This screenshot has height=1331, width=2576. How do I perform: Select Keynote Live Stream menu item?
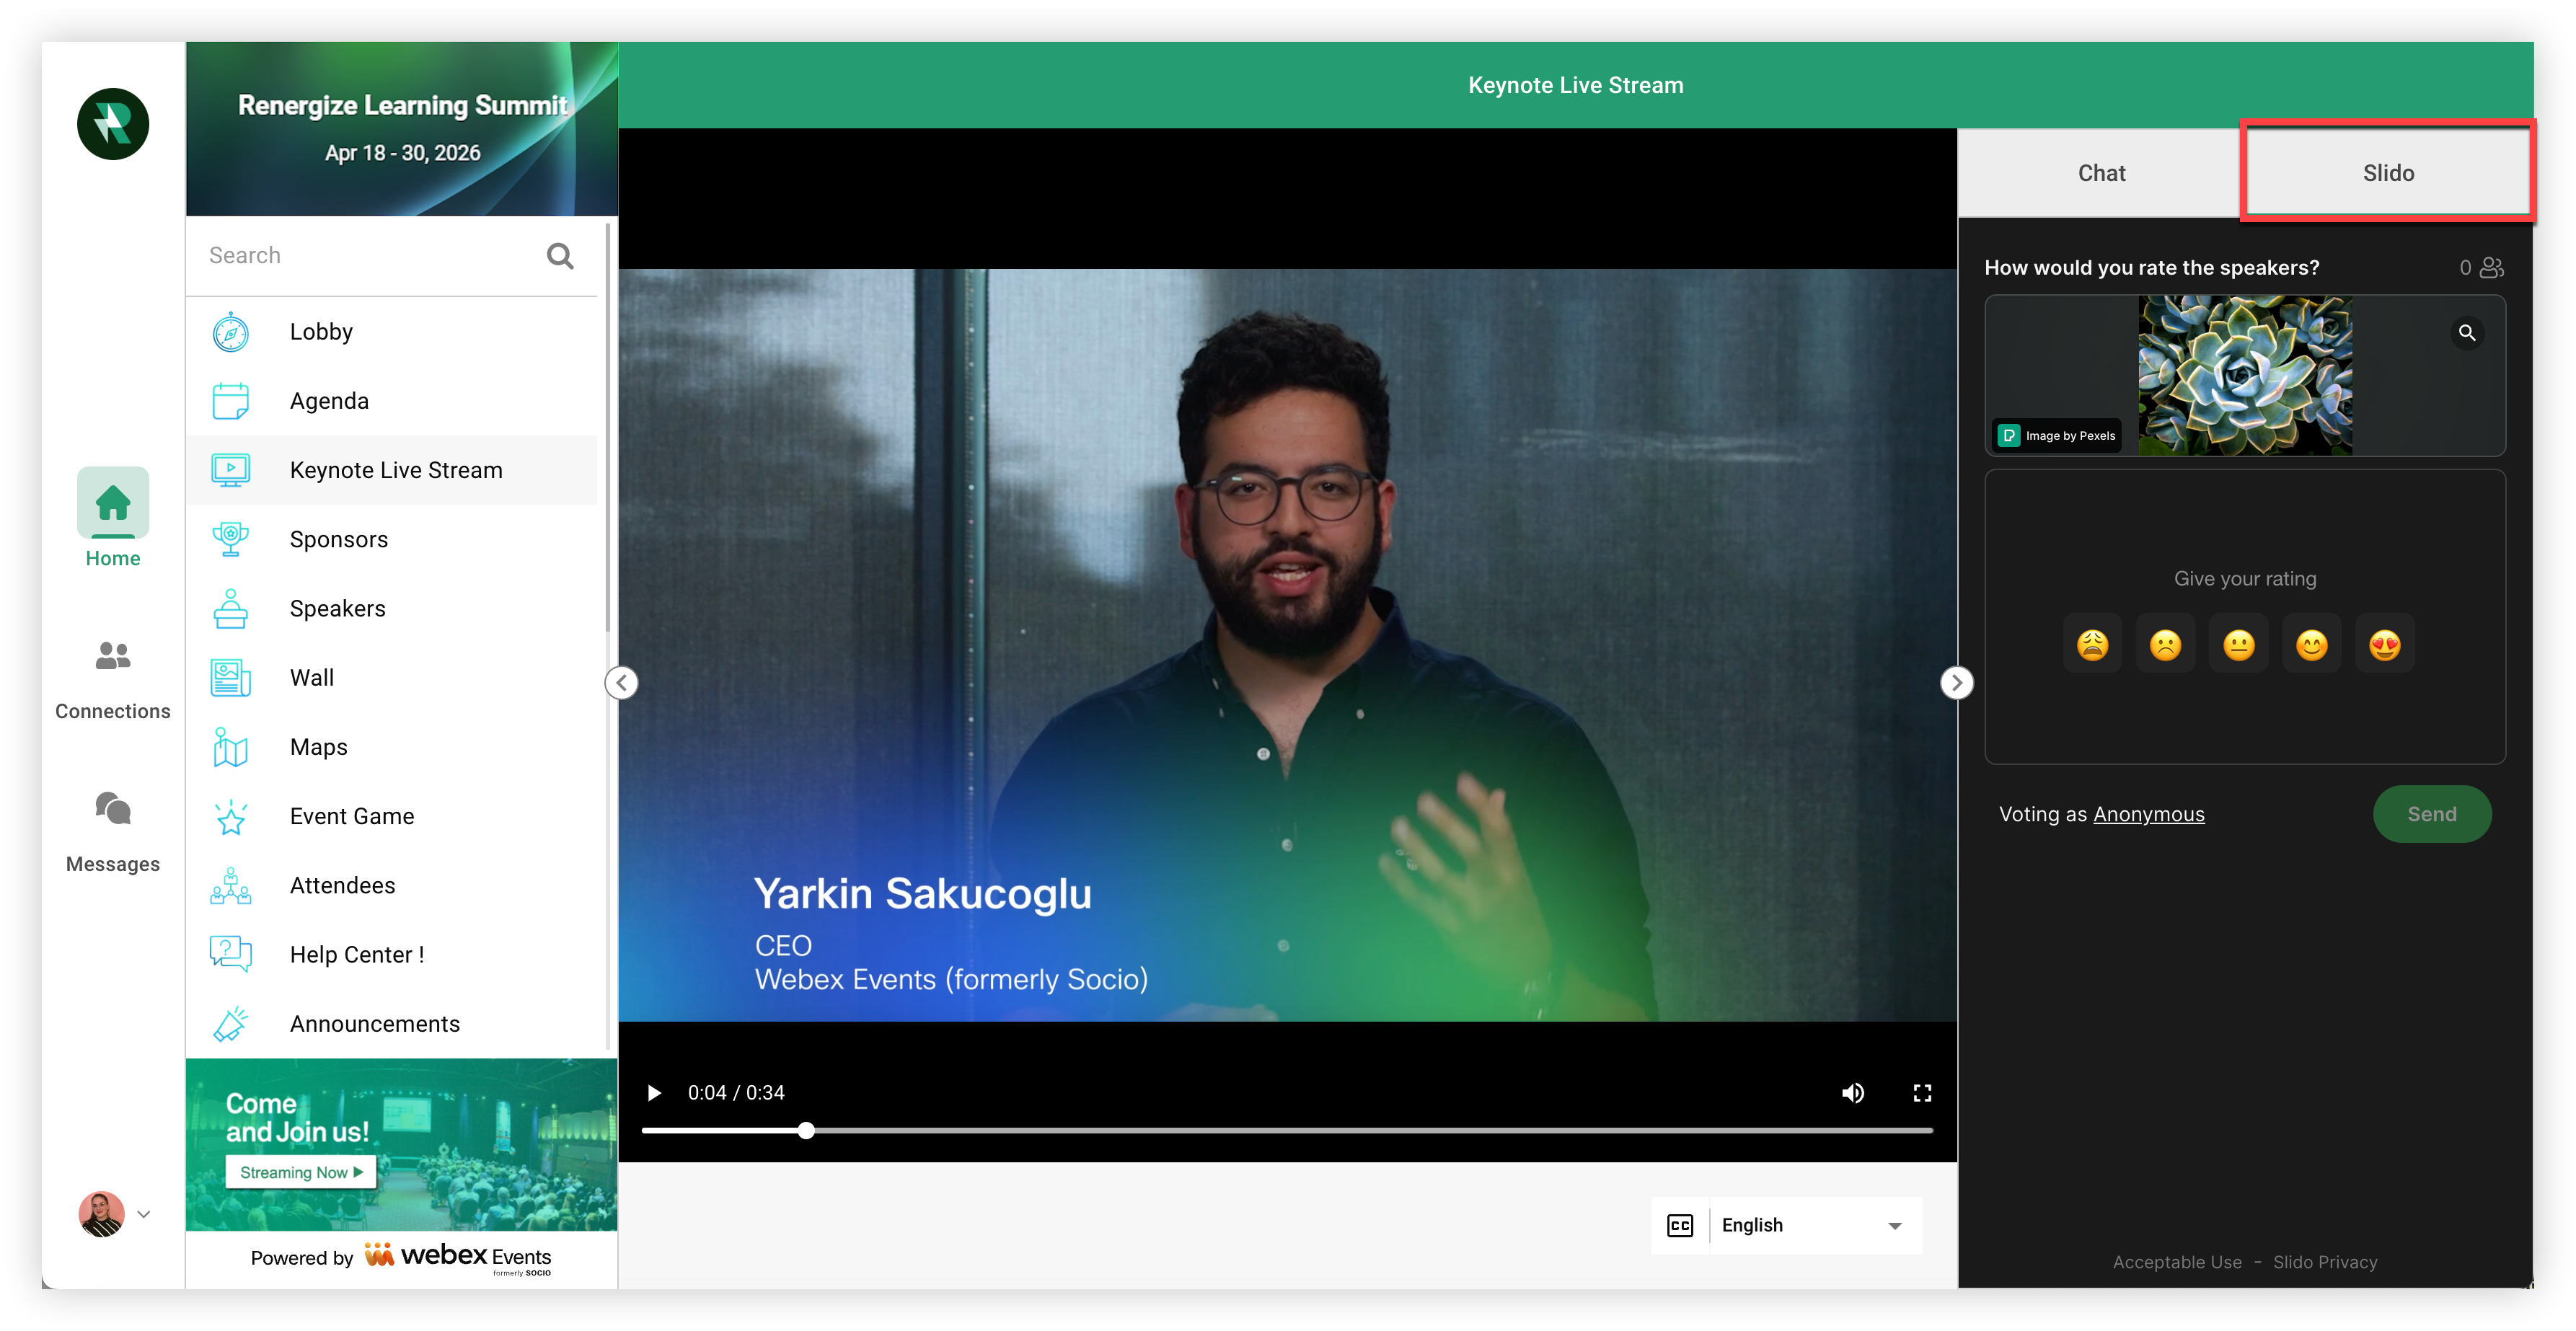(x=392, y=470)
